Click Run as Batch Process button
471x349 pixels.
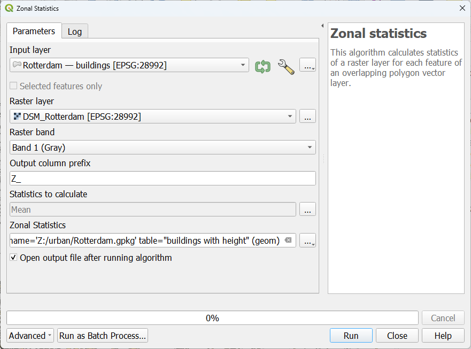[103, 336]
